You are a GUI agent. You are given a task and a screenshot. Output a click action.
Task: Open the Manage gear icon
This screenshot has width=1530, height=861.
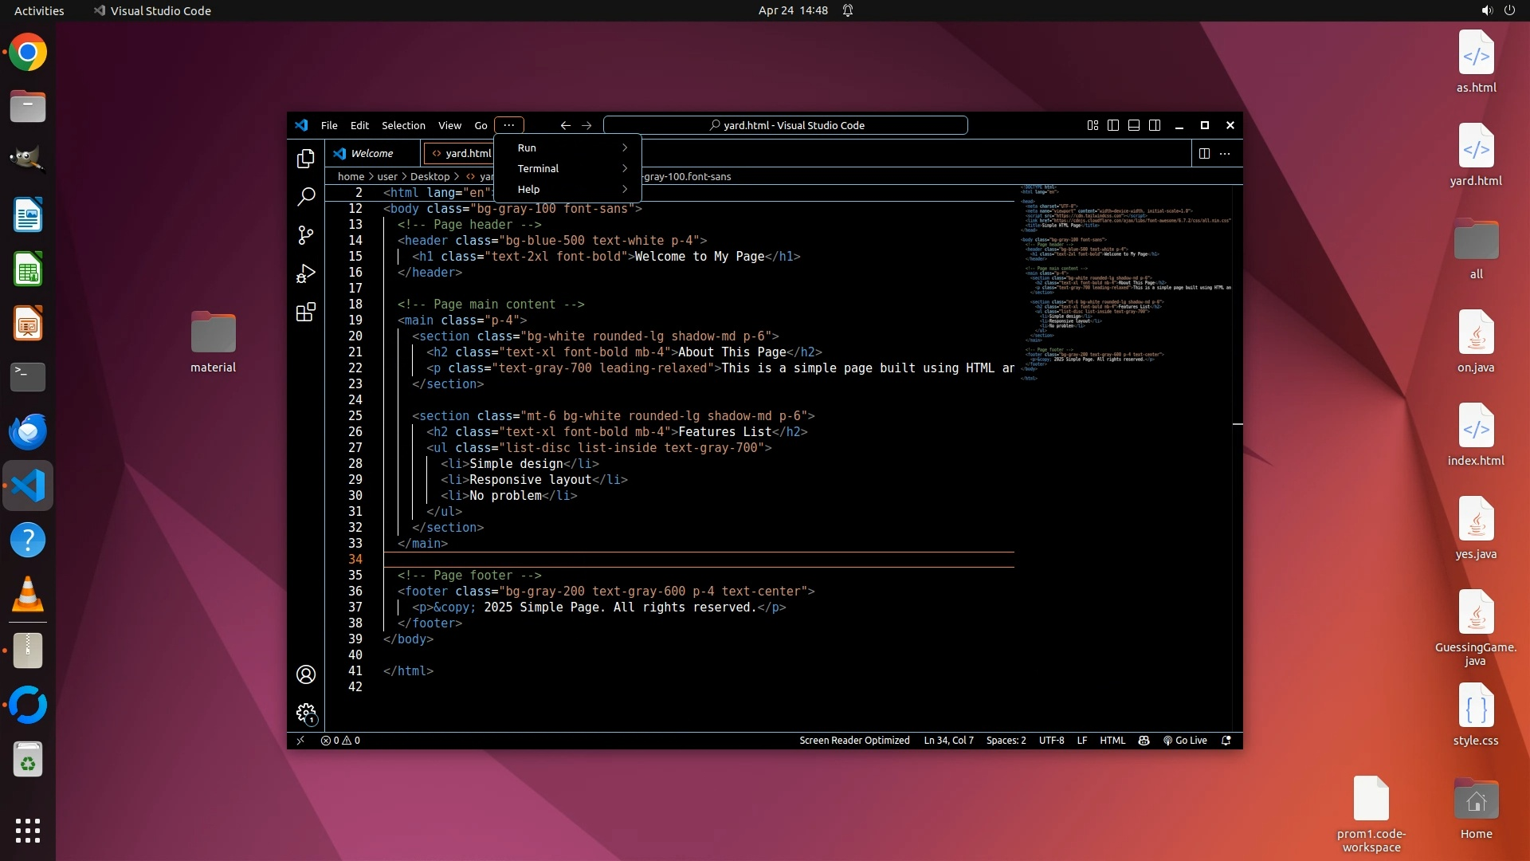click(x=306, y=713)
